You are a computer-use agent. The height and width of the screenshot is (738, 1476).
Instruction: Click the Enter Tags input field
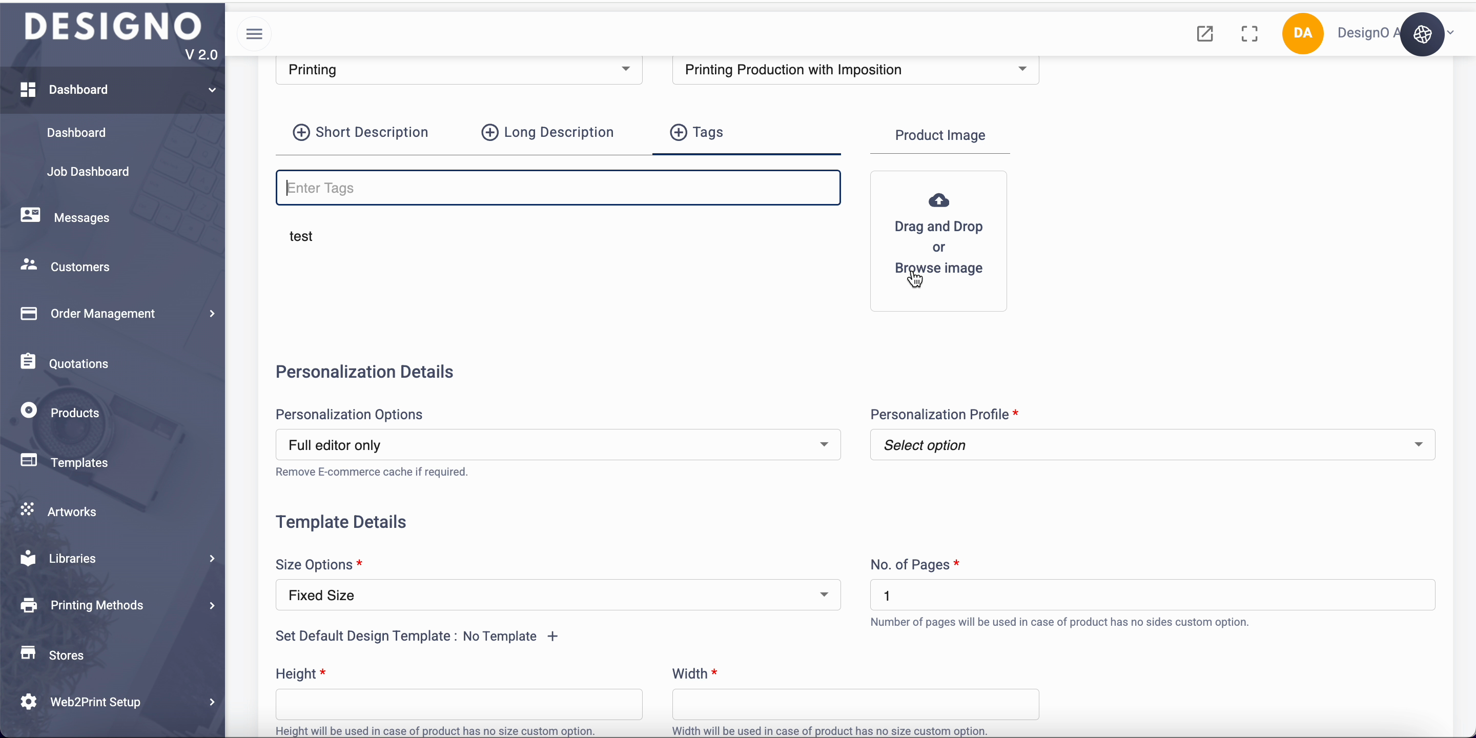(558, 188)
